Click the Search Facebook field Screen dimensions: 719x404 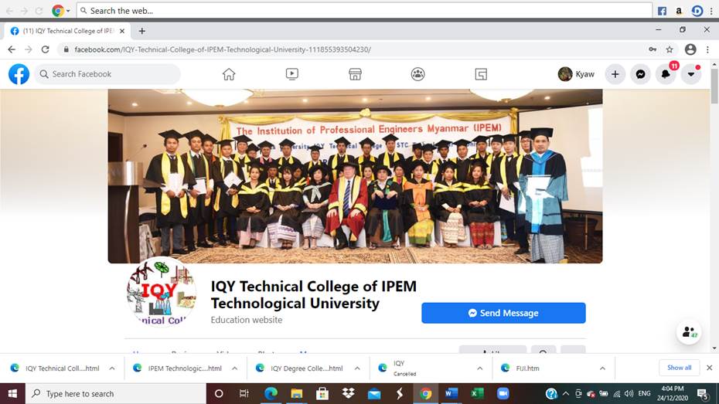coord(107,74)
